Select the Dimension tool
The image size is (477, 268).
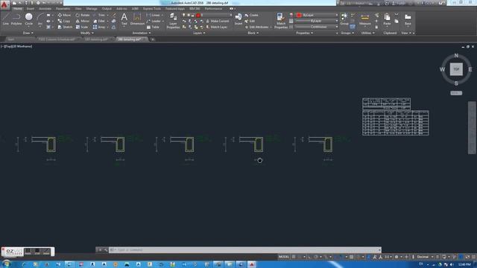[x=137, y=19]
